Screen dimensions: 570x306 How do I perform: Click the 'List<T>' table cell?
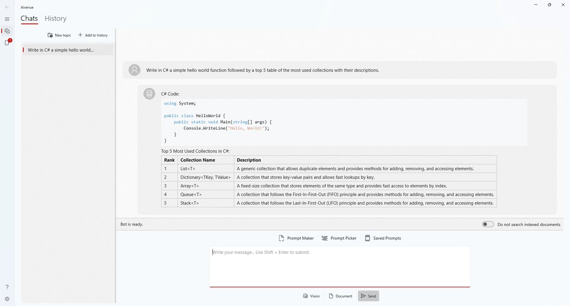206,168
